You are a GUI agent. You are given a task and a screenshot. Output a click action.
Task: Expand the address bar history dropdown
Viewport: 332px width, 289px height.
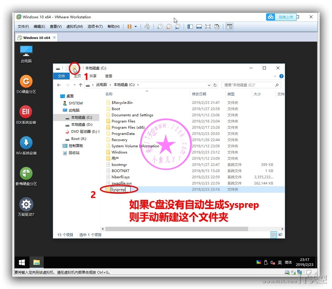coord(209,85)
